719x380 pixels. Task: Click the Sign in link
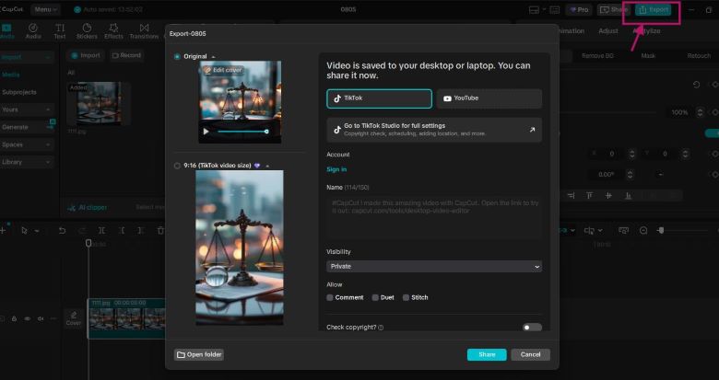tap(336, 170)
